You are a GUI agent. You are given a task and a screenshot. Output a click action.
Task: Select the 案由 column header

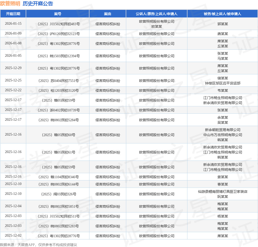[x=107, y=14]
